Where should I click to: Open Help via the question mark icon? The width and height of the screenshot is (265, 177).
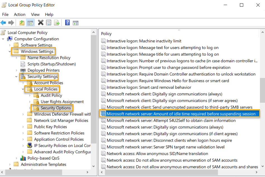click(67, 23)
